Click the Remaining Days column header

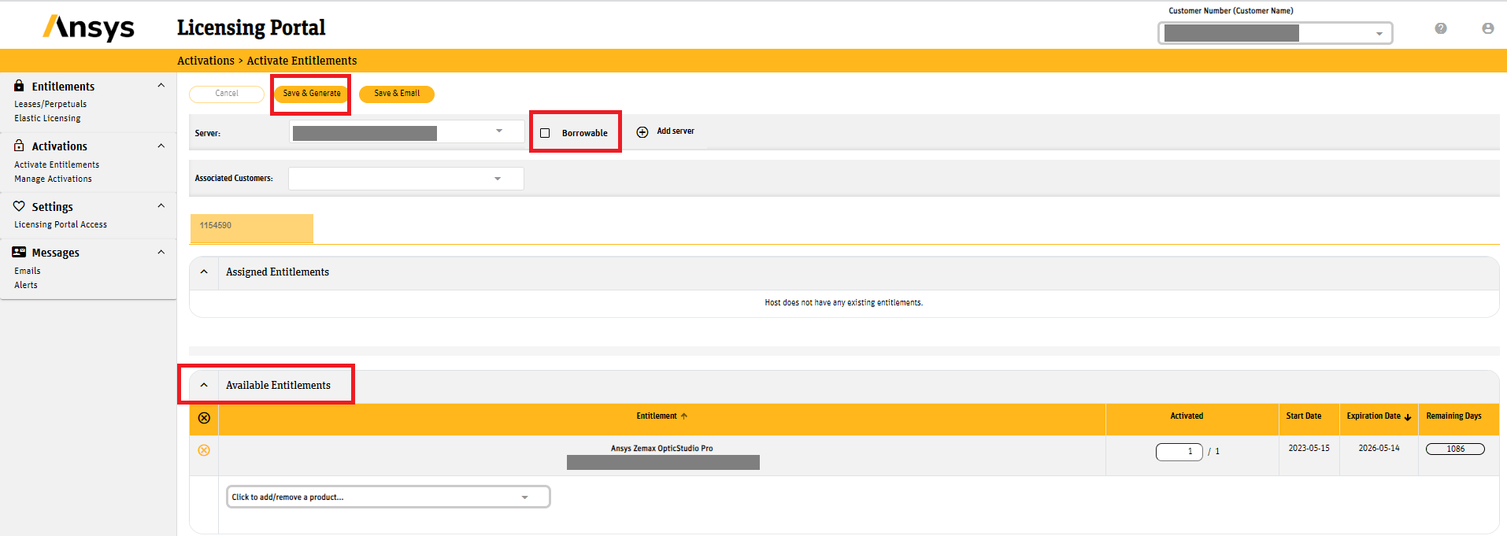[1453, 416]
